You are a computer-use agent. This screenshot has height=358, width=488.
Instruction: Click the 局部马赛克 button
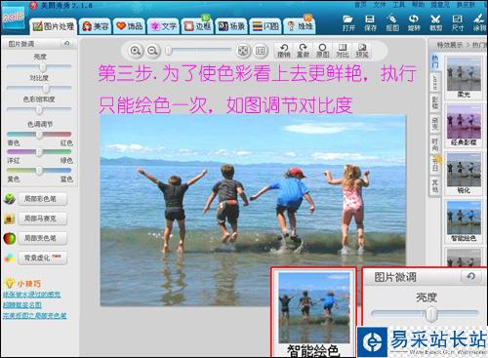[x=43, y=219]
